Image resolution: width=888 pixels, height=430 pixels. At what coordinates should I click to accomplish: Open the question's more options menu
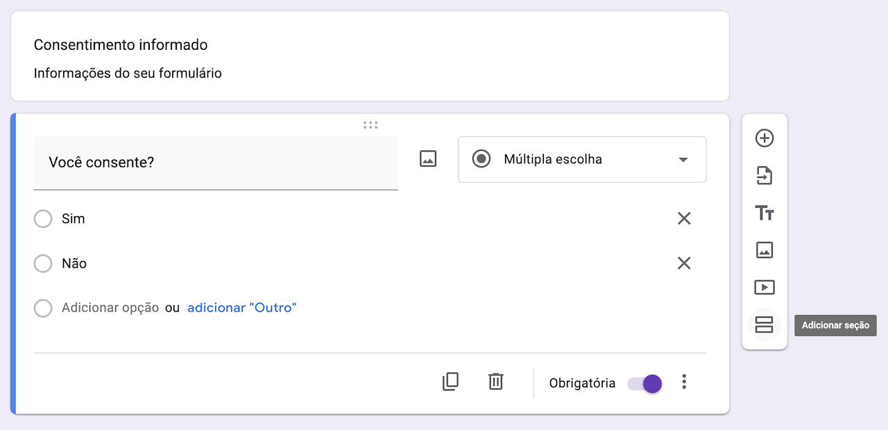[x=684, y=382]
